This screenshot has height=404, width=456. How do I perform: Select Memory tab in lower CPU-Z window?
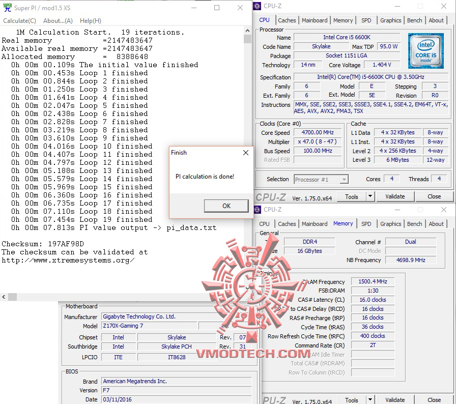point(343,223)
